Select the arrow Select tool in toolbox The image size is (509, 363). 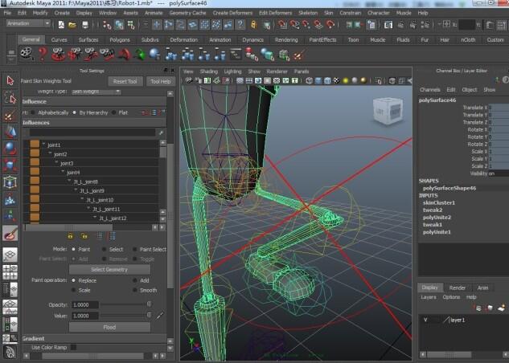[x=10, y=80]
